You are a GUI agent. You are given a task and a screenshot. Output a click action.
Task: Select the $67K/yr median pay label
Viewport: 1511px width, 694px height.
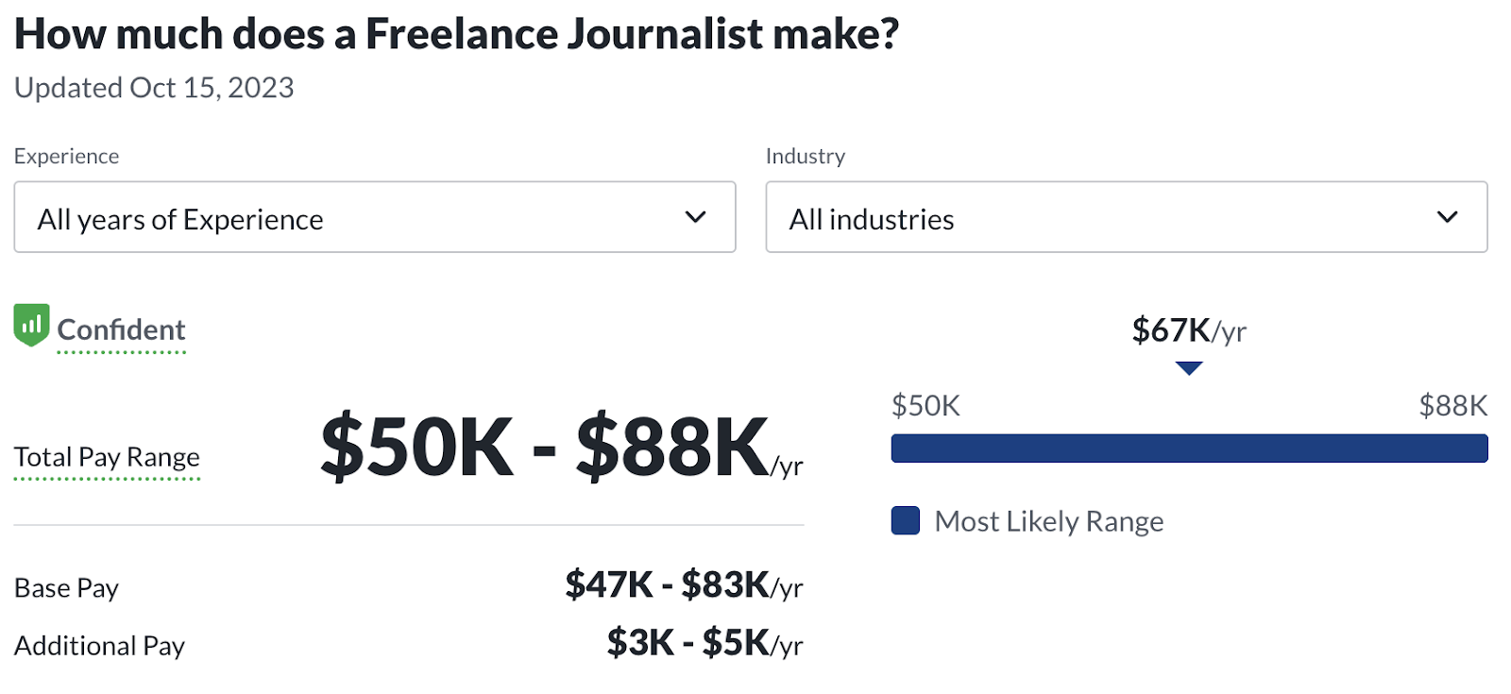point(1189,330)
